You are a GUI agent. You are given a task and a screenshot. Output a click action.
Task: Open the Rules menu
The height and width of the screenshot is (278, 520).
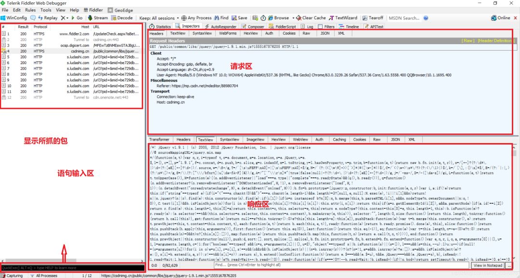point(30,10)
